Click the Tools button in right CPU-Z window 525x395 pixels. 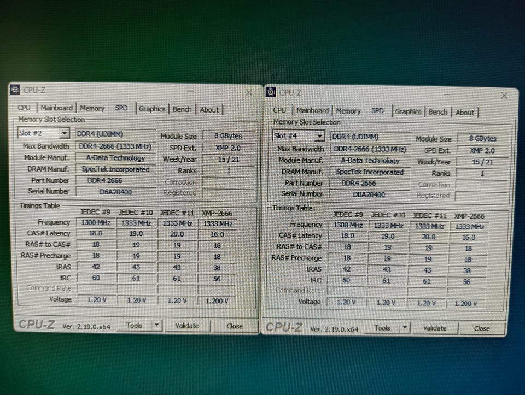click(382, 328)
